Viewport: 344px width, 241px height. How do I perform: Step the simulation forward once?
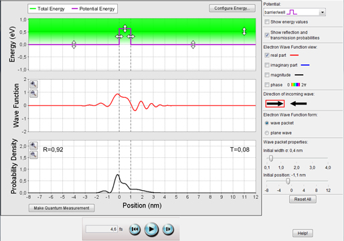[x=168, y=229]
